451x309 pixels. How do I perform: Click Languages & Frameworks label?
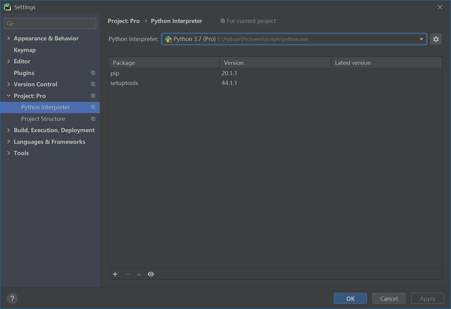coord(50,142)
